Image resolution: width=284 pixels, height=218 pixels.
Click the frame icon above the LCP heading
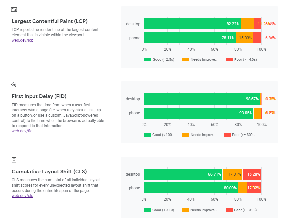14,9
